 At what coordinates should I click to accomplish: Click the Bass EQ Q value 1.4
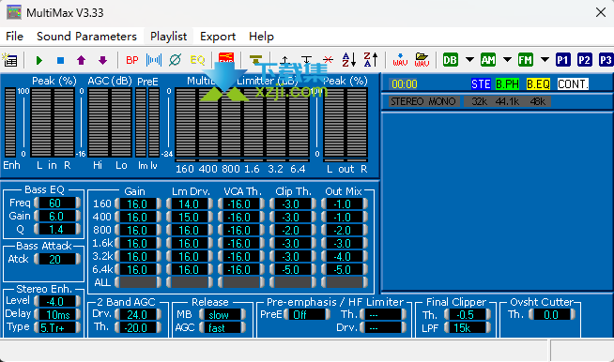pos(57,229)
